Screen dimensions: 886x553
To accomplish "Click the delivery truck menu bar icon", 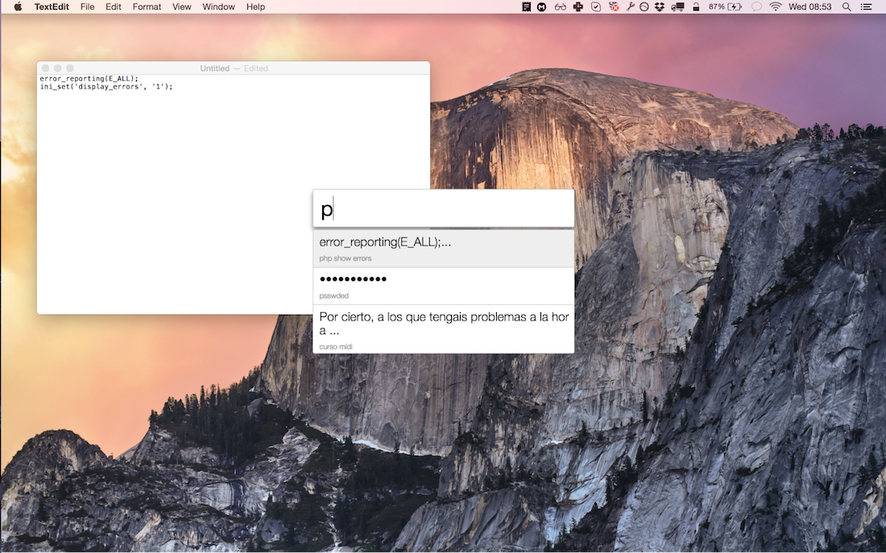I will 677,6.
